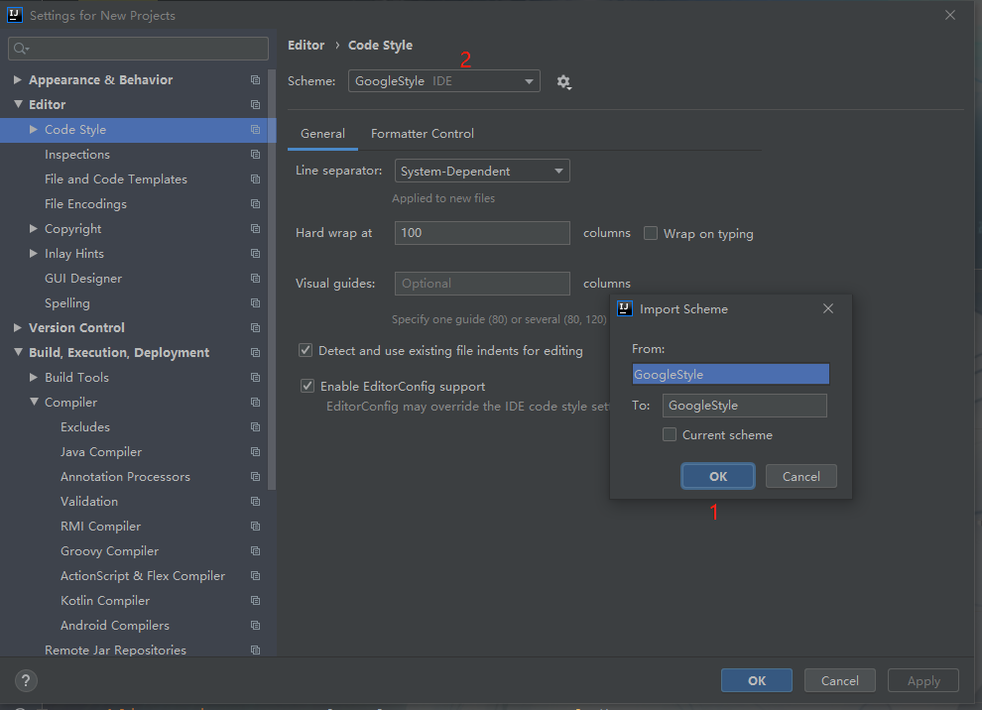982x710 pixels.
Task: Click the project-level icon beside Kotlin Compiler
Action: point(256,601)
